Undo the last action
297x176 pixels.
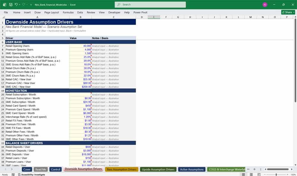click(x=16, y=4)
